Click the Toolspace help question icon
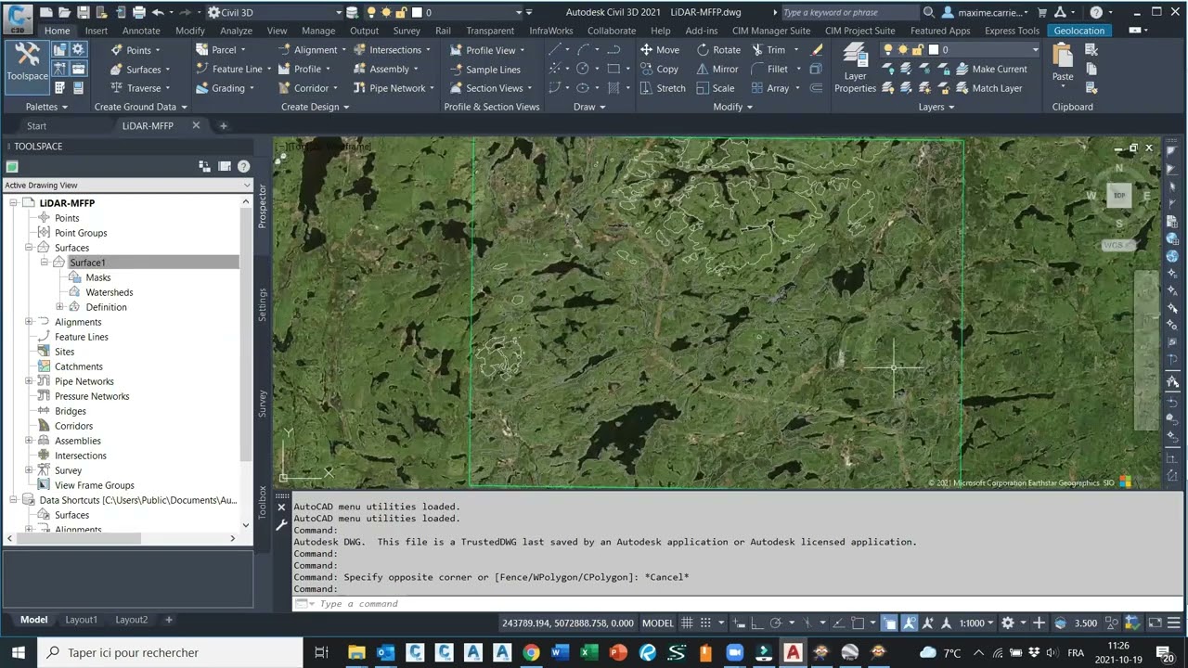The height and width of the screenshot is (668, 1188). click(x=243, y=167)
